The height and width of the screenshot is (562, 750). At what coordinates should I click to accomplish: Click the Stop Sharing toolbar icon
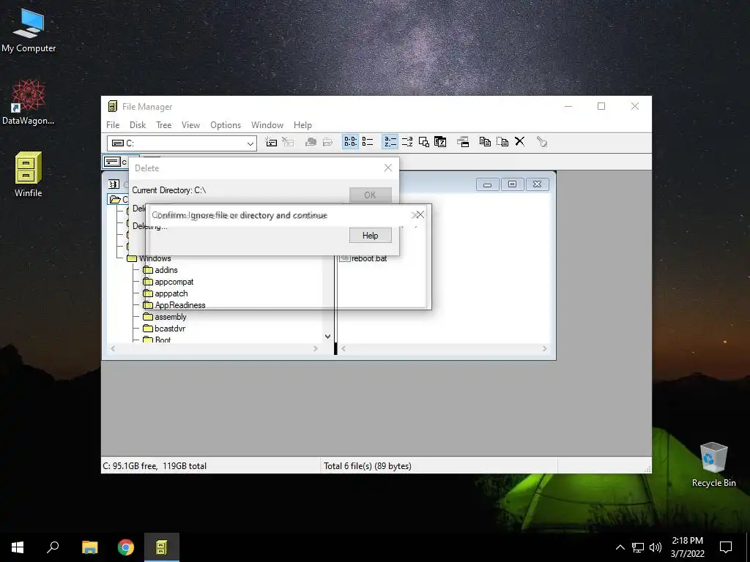(x=327, y=142)
